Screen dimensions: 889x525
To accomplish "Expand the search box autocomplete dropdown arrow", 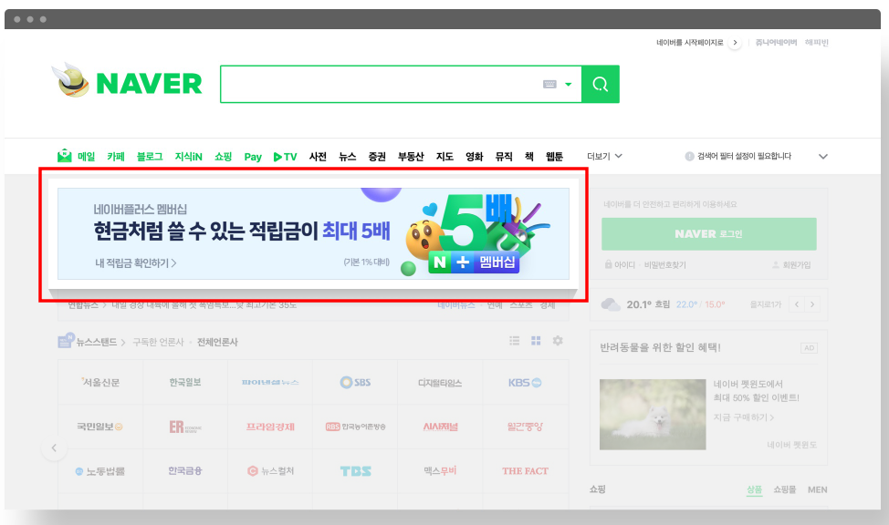I will click(x=568, y=85).
